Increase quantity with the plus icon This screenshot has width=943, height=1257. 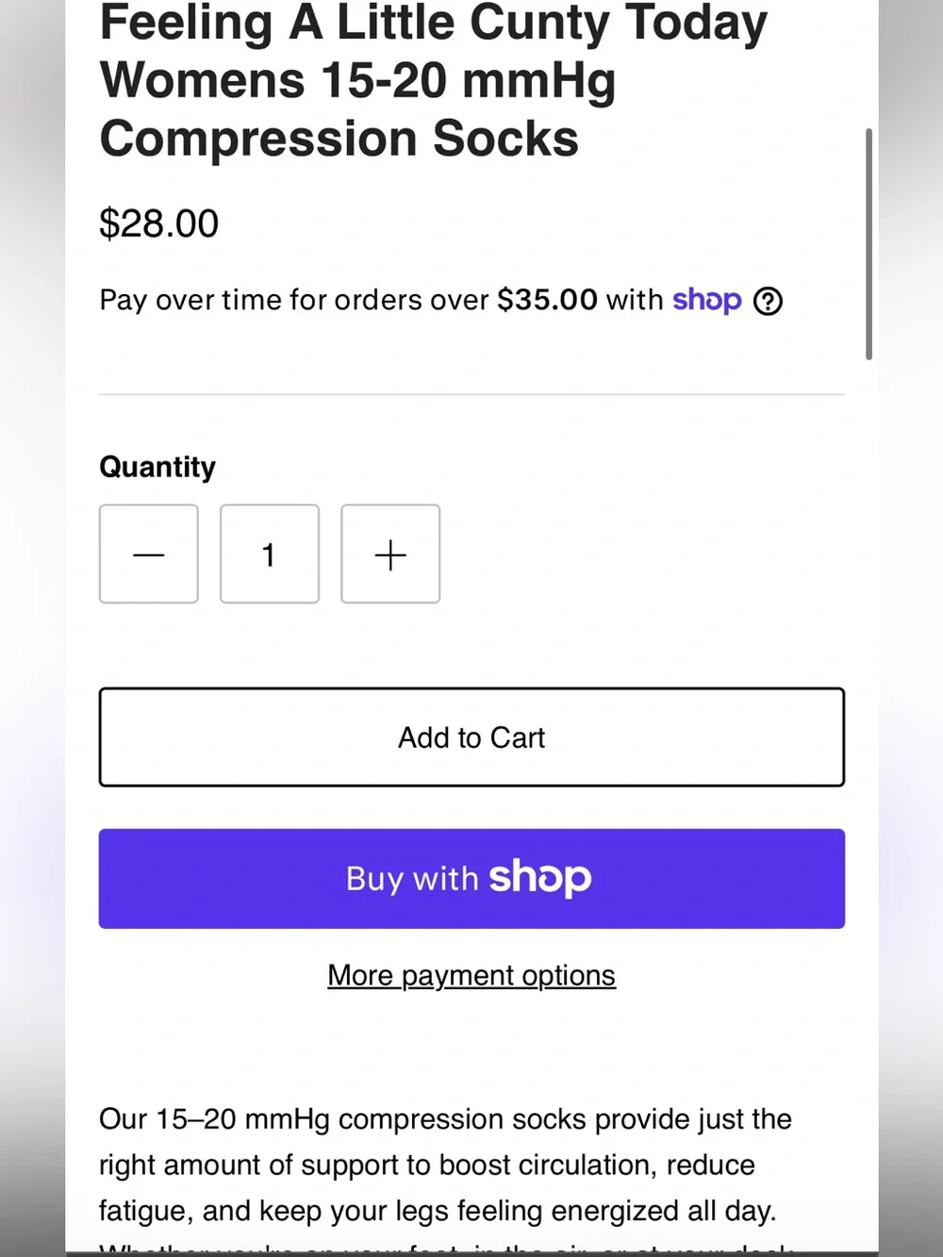pyautogui.click(x=390, y=554)
